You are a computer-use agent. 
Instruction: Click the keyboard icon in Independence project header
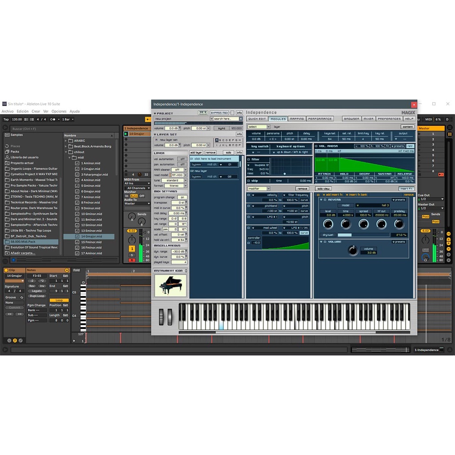pos(203,113)
